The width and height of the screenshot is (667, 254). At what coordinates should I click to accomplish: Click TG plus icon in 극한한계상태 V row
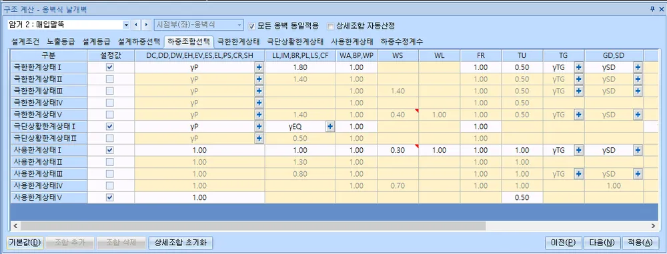click(x=579, y=115)
